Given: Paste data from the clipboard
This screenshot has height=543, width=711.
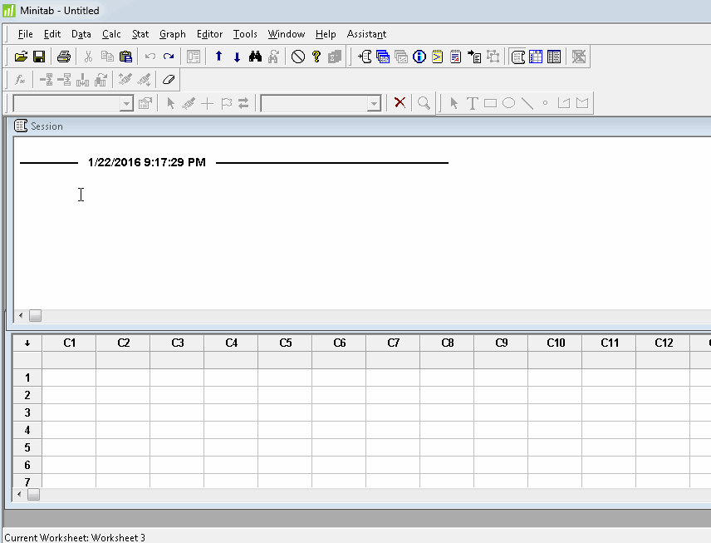Looking at the screenshot, I should [125, 56].
